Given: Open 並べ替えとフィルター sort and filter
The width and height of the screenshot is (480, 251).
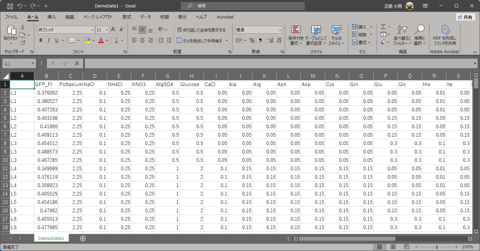Looking at the screenshot, I should [401, 30].
